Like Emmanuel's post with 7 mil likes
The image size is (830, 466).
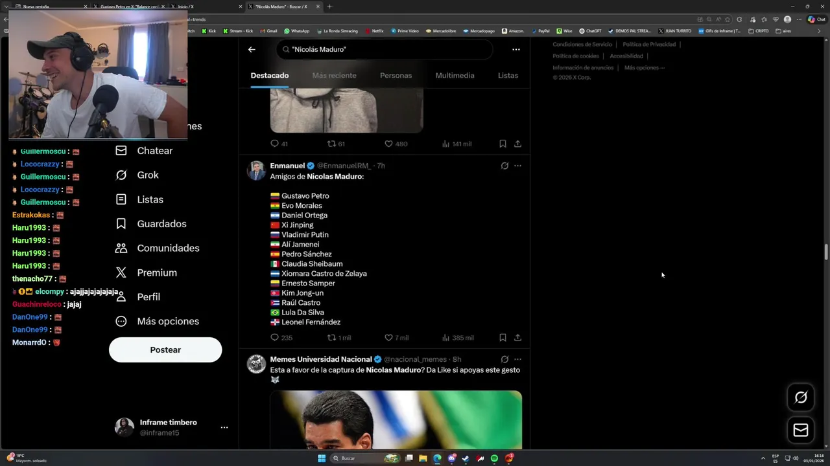click(396, 338)
